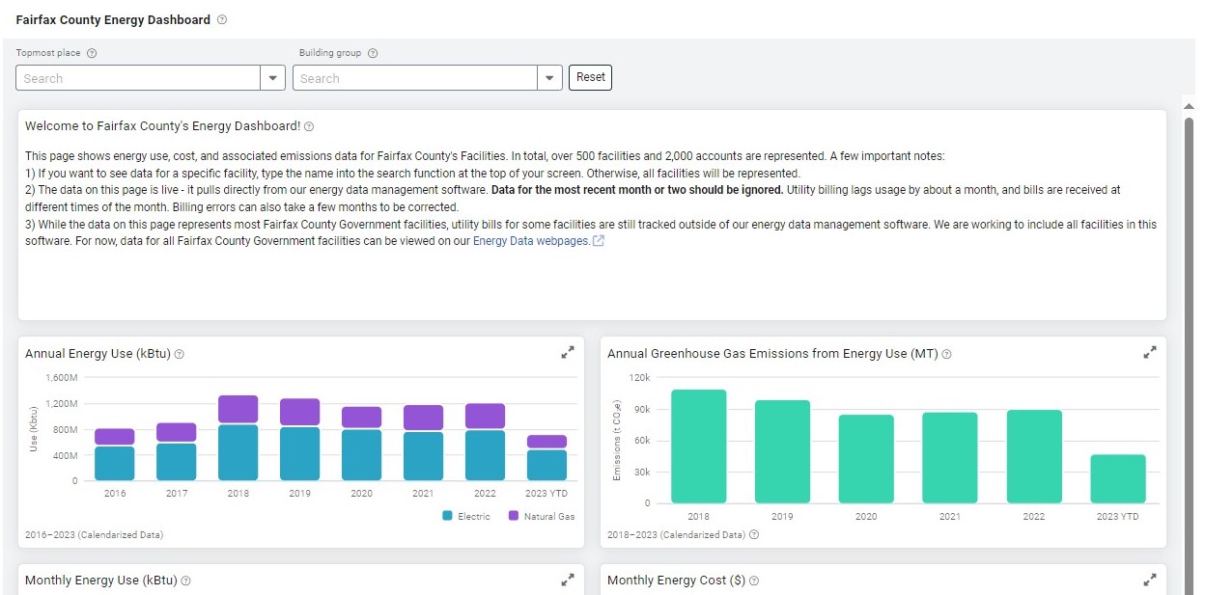Click the Reset button

click(590, 77)
